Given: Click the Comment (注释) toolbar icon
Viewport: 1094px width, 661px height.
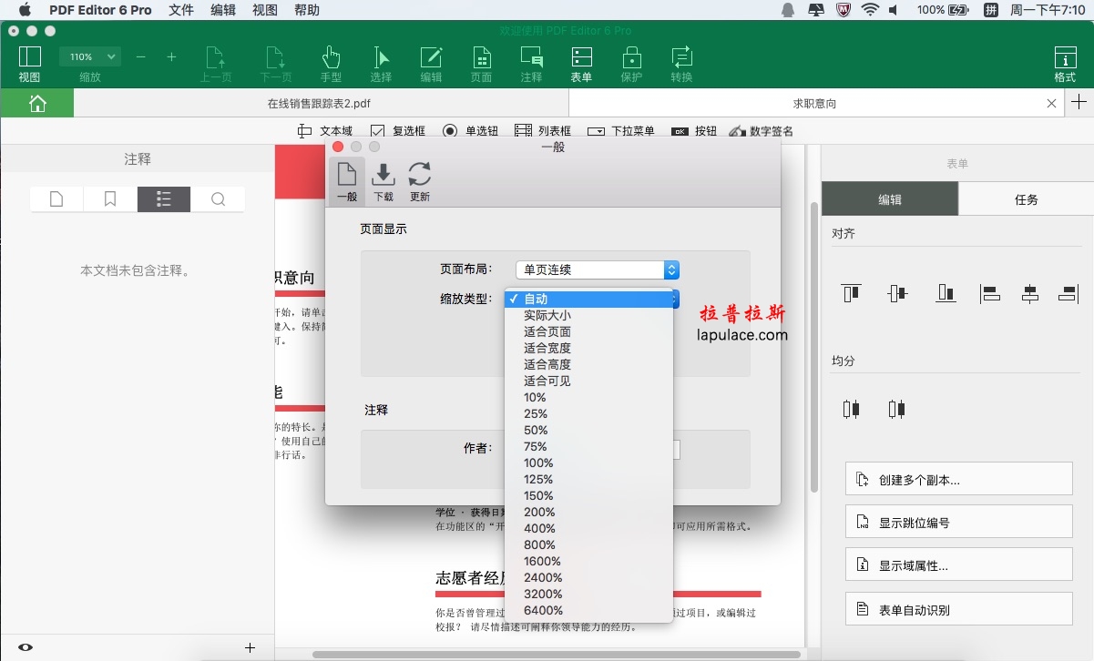Looking at the screenshot, I should point(531,63).
